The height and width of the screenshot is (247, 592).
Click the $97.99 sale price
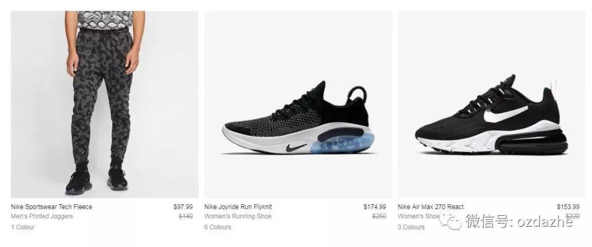point(183,206)
